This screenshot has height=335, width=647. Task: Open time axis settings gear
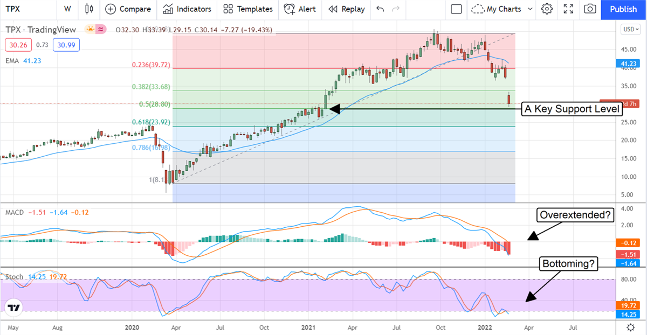(630, 327)
